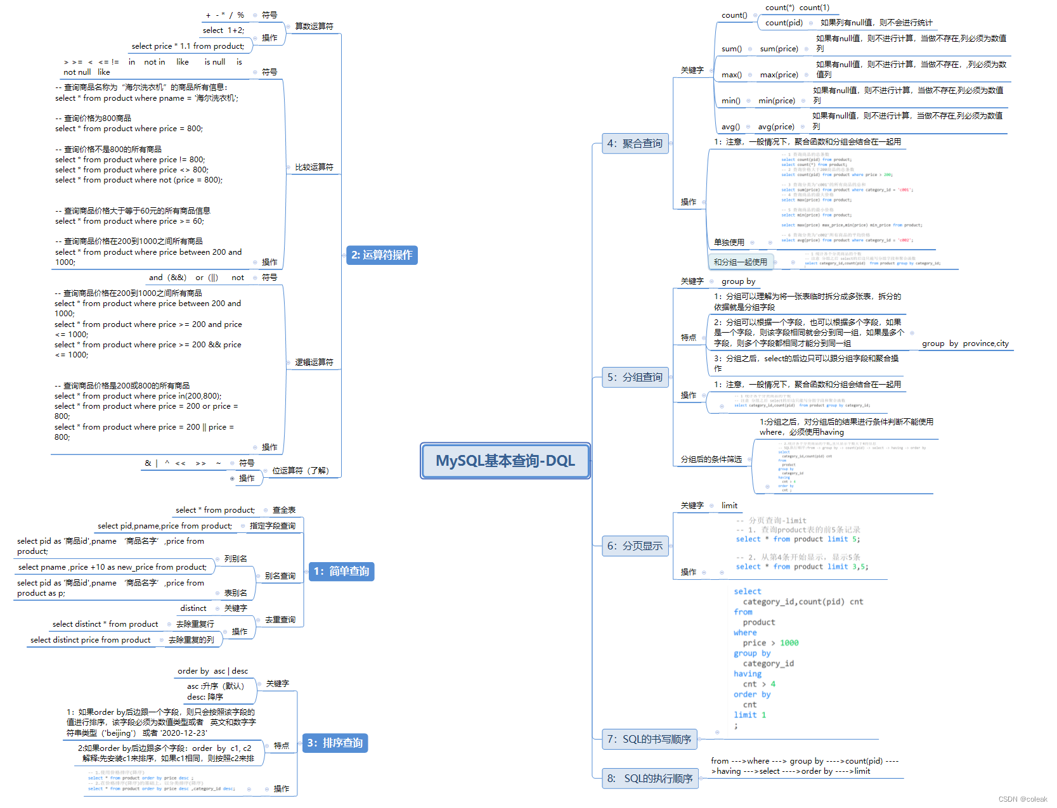Select the limit keyword node
The height and width of the screenshot is (808, 1057).
(x=729, y=506)
